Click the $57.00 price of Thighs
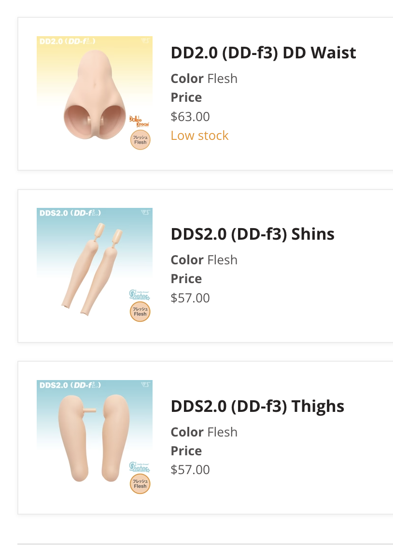Viewport: 393px width, 545px height. [190, 470]
